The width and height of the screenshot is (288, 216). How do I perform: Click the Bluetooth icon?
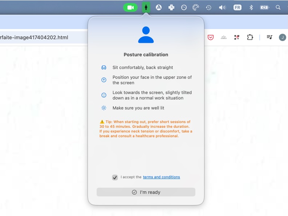251,8
